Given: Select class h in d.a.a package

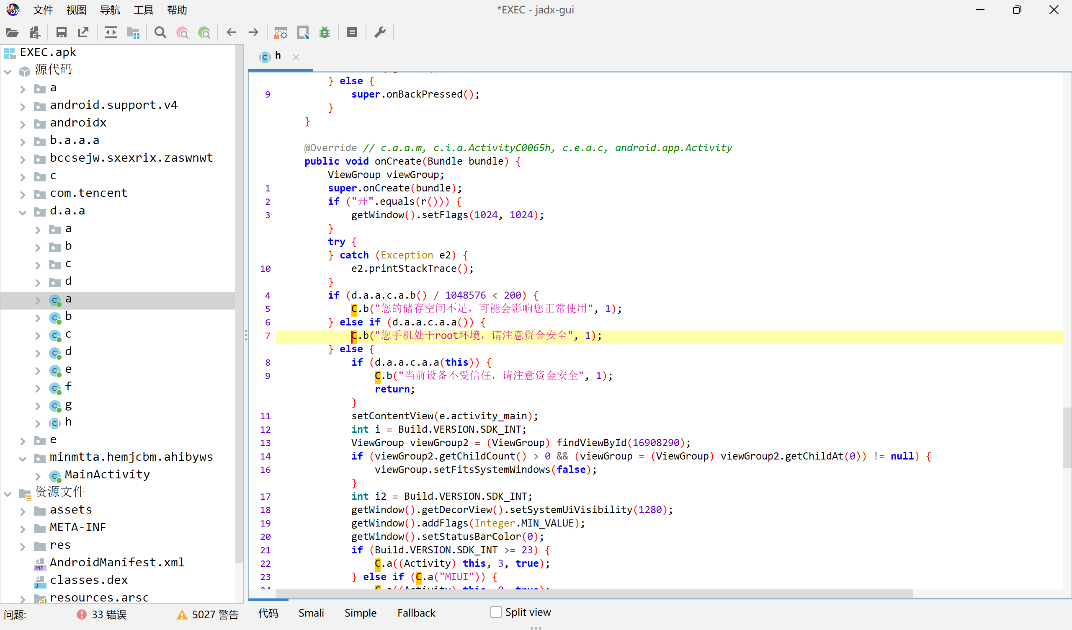Looking at the screenshot, I should pyautogui.click(x=68, y=422).
